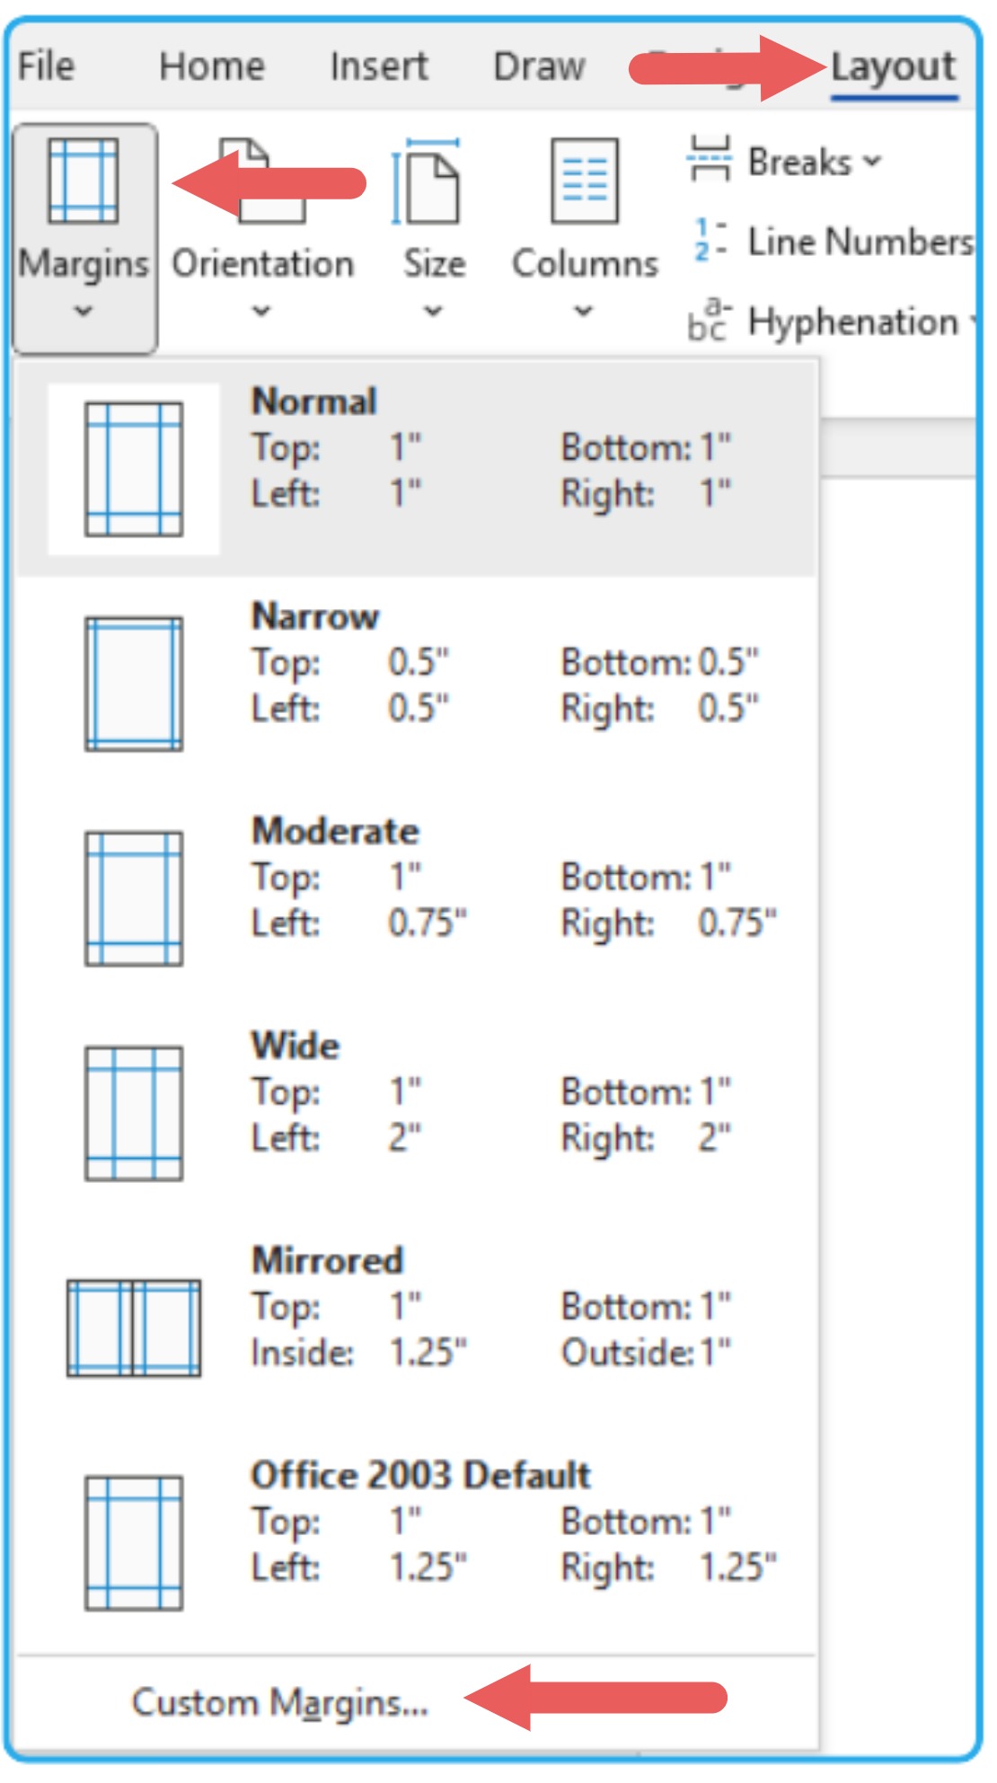Select the Breaks icon
The image size is (997, 1783).
[x=710, y=162]
